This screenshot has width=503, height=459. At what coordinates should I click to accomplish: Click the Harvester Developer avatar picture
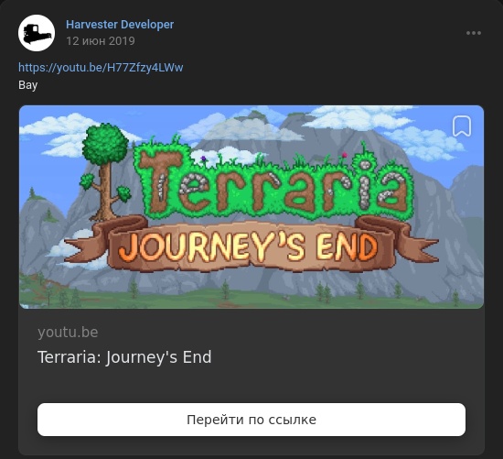[37, 33]
